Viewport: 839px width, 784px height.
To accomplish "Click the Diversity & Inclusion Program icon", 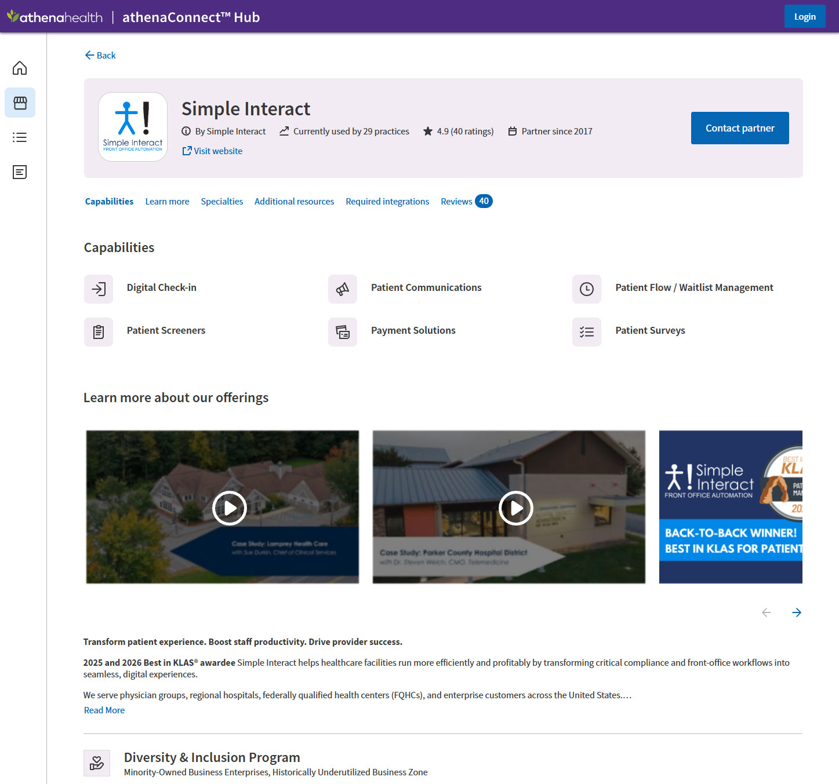I will pos(97,763).
